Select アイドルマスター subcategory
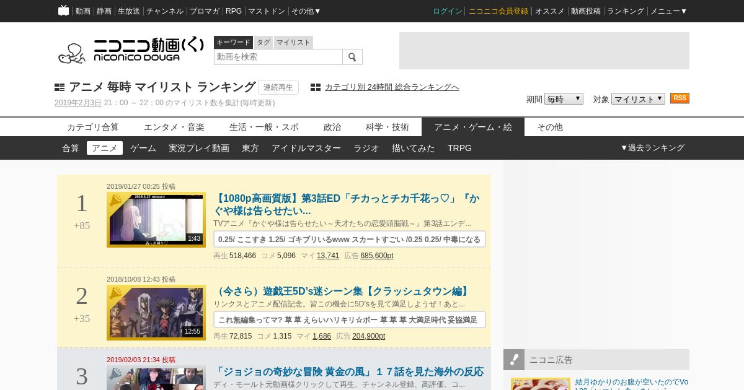The width and height of the screenshot is (744, 390). tap(306, 148)
